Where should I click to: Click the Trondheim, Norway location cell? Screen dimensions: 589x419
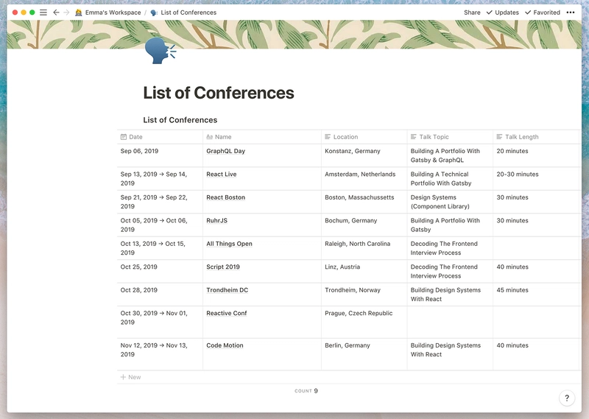(364, 295)
